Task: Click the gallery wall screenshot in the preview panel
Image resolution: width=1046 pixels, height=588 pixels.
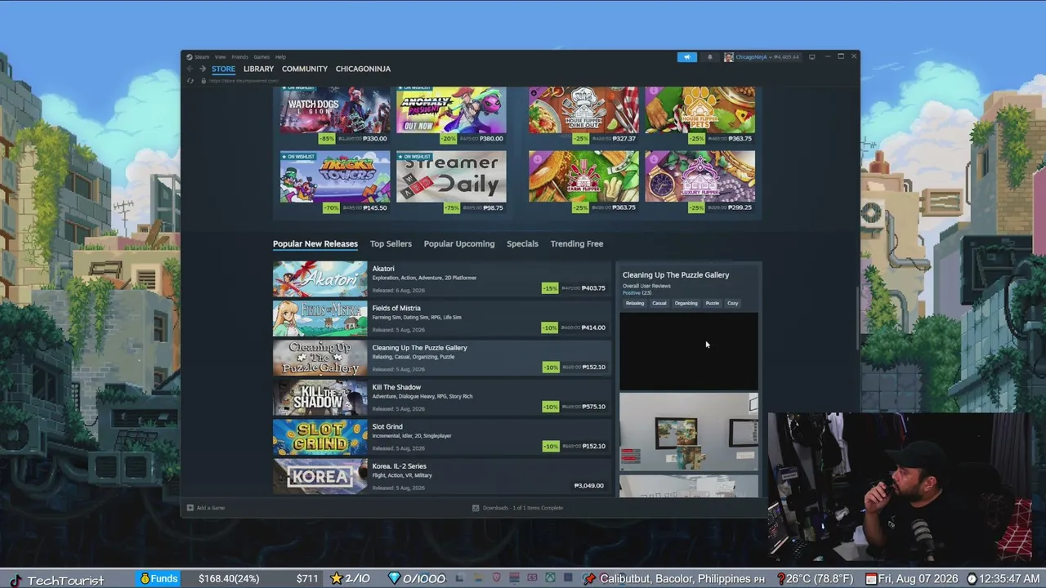Action: coord(689,432)
